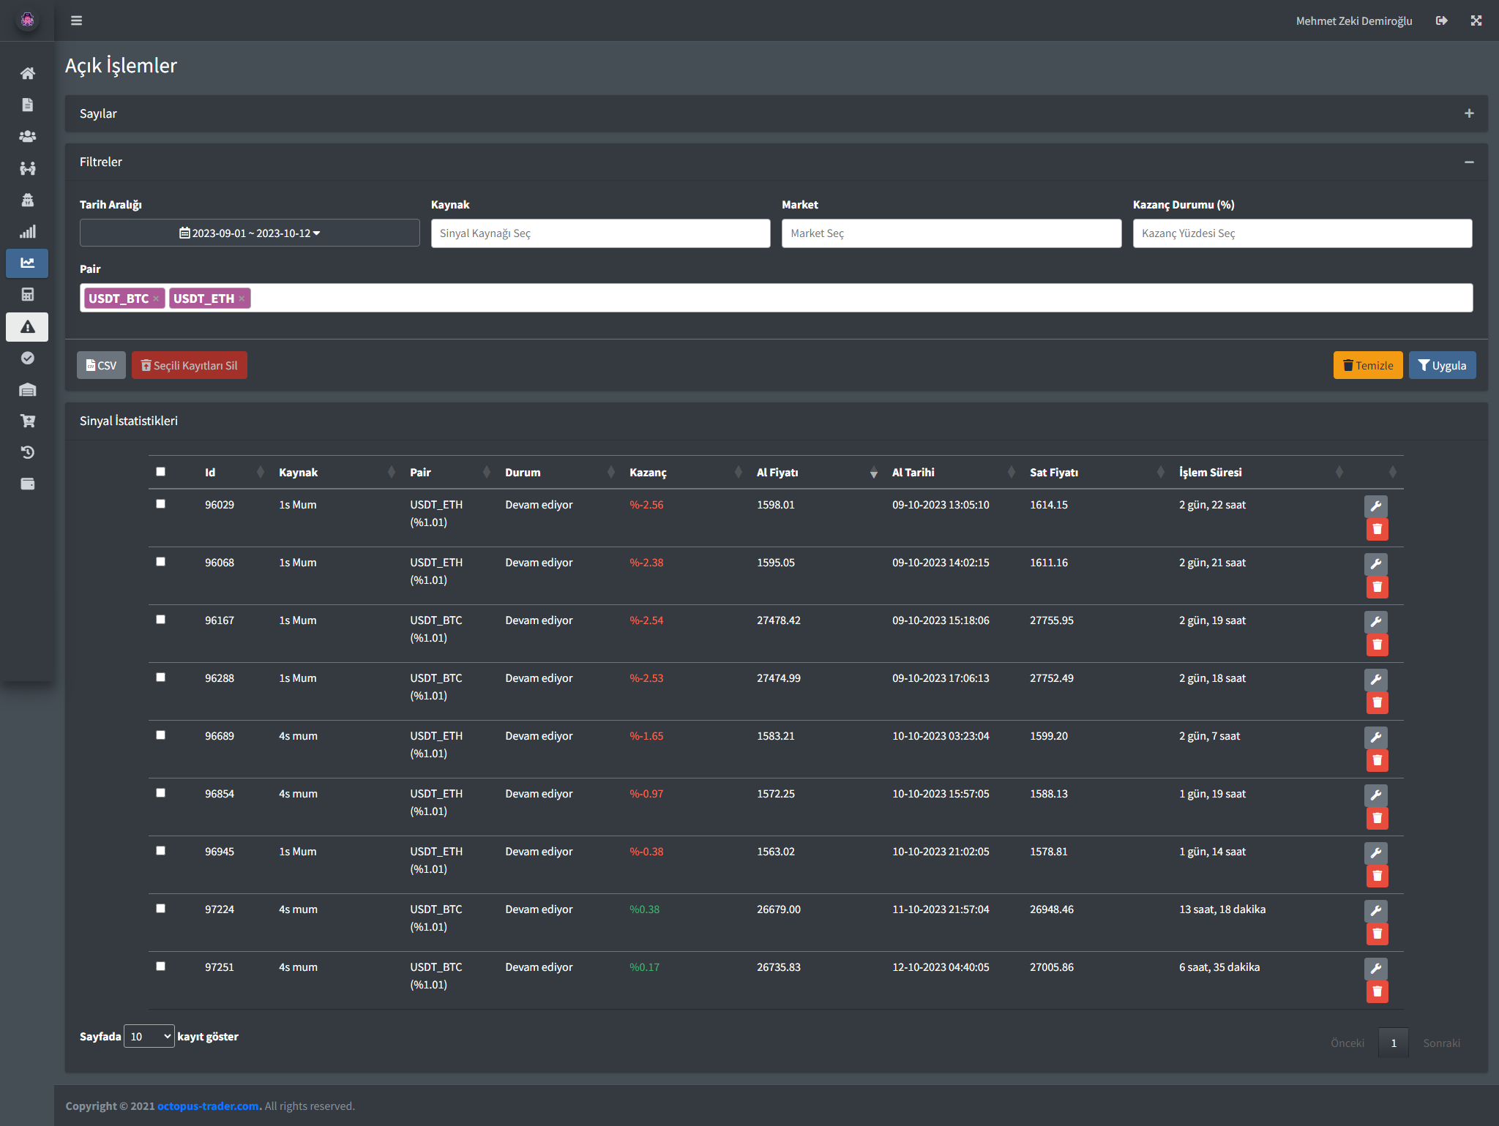
Task: Sort table by Al Tarihi column
Action: tap(913, 473)
